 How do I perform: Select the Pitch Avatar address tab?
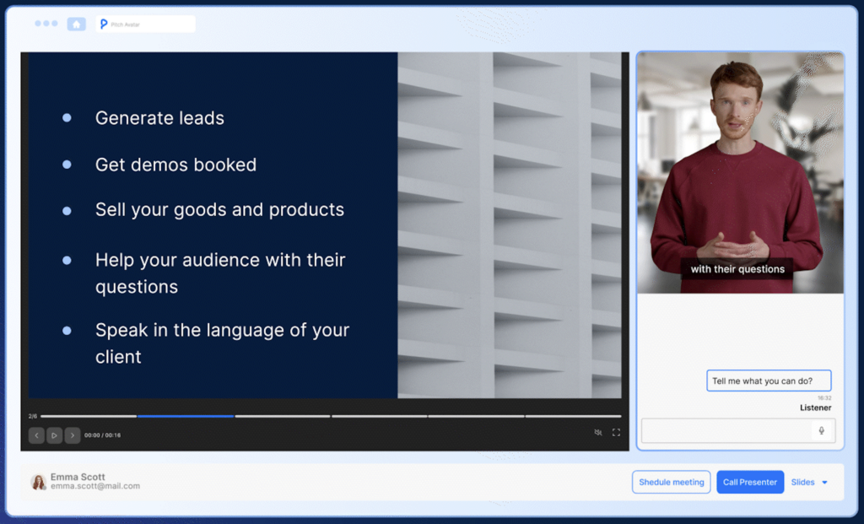pyautogui.click(x=145, y=24)
